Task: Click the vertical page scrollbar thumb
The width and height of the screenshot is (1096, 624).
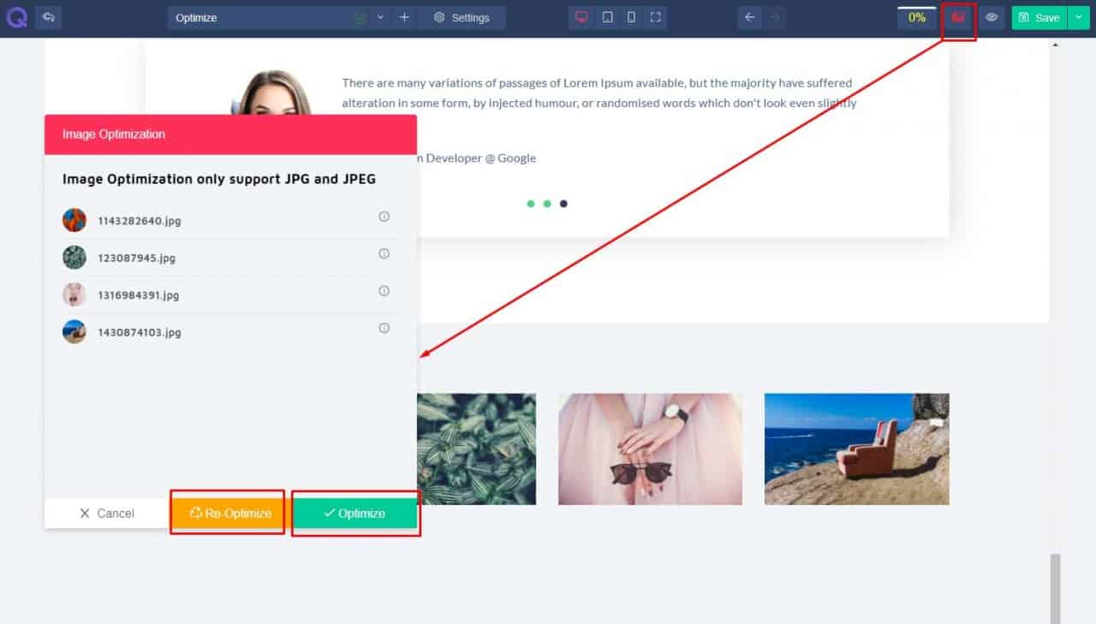Action: 1055,588
